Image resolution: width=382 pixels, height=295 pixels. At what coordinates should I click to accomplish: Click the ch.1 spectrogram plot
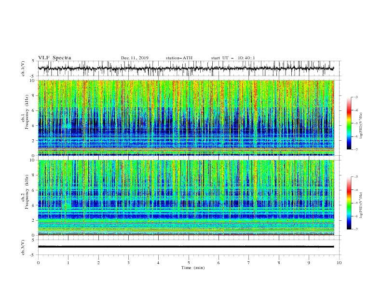186,118
